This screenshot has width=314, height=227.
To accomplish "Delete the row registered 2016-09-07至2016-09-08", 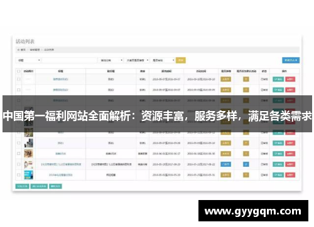I will (290, 143).
